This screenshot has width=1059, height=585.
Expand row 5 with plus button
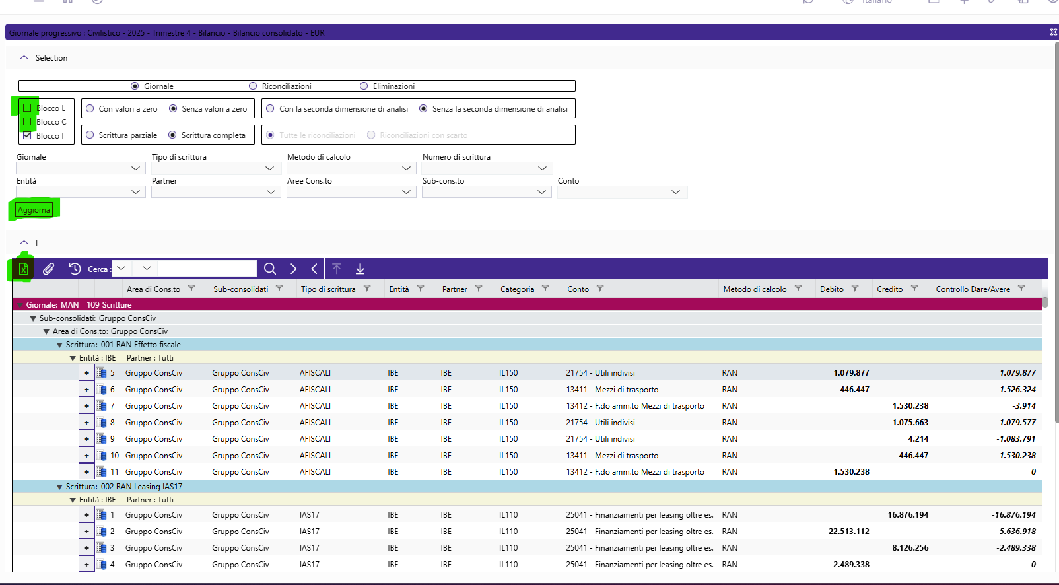[86, 373]
